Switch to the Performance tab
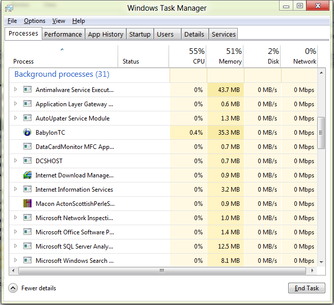The height and width of the screenshot is (305, 334). coord(63,34)
